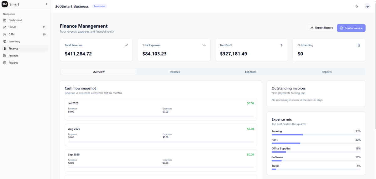Switch to the Invoices tab
The image size is (376, 179).
click(x=175, y=72)
